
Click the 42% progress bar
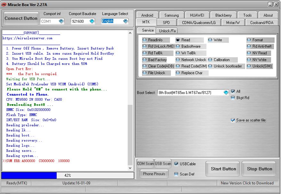68,175
